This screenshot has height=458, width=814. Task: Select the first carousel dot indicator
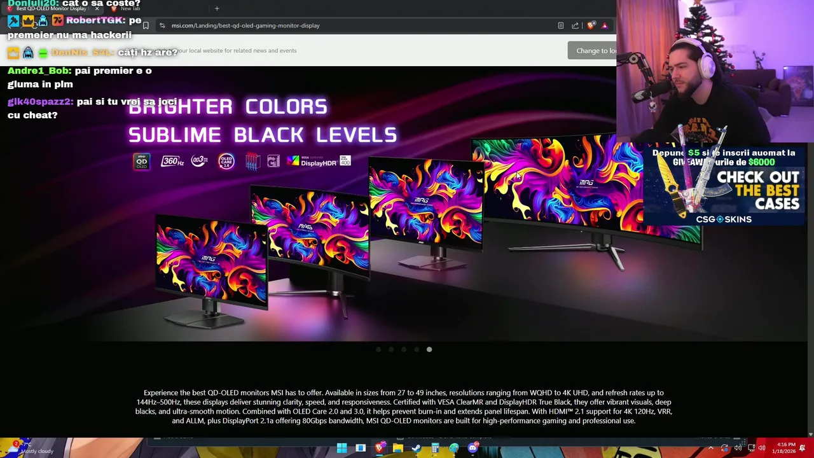pyautogui.click(x=378, y=349)
